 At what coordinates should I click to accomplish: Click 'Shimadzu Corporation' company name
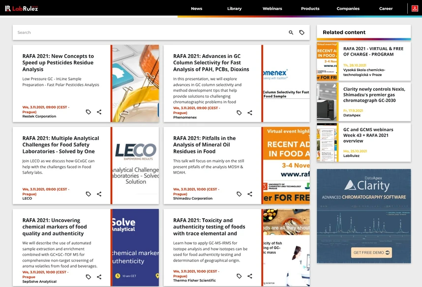click(193, 199)
